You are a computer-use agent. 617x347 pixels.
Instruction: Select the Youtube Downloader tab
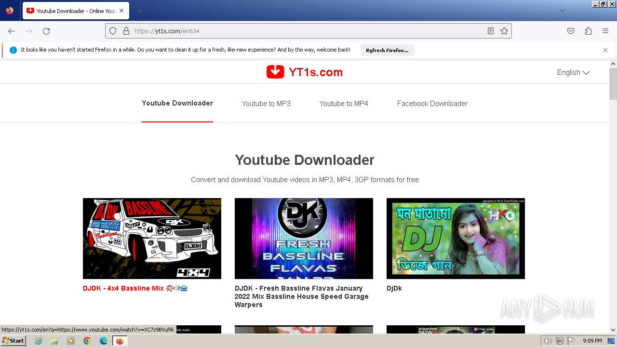tap(177, 103)
